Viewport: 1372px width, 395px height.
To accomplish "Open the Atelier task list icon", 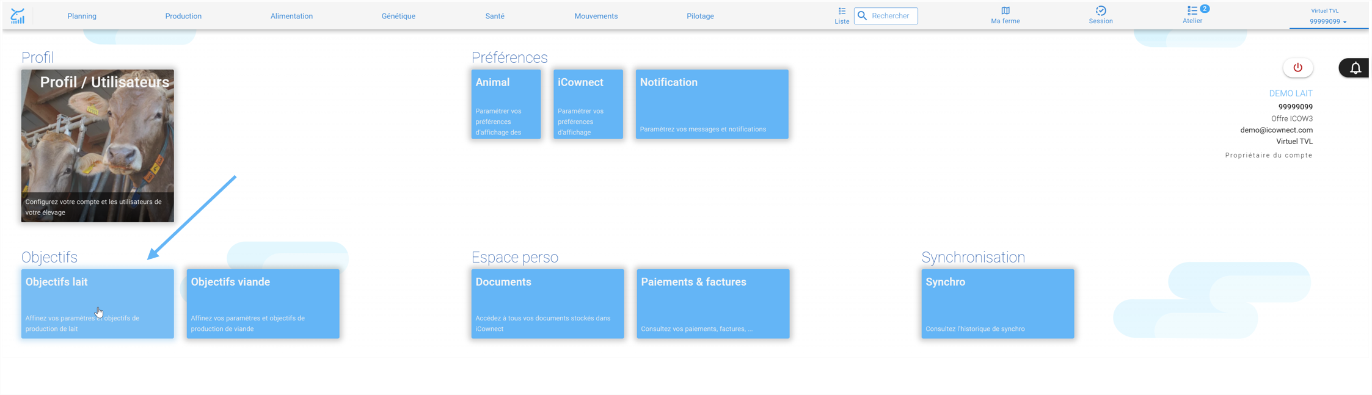I will pos(1192,11).
